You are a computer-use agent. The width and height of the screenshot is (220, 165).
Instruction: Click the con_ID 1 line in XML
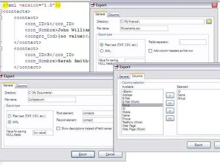[49, 24]
